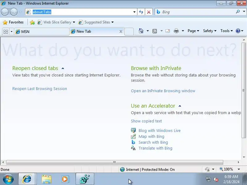Viewport: 247px width, 185px height.
Task: Click the Bing search box
Action: (x=195, y=12)
